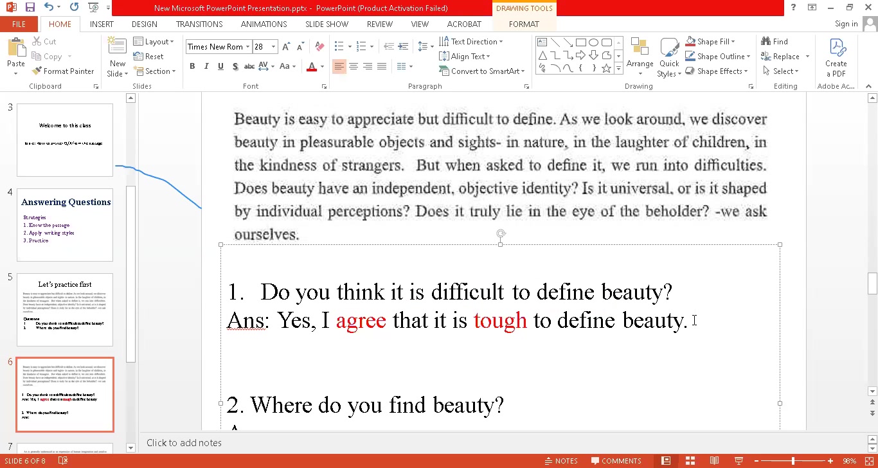Start Slide Show from the status bar icon
This screenshot has width=878, height=468.
739,461
